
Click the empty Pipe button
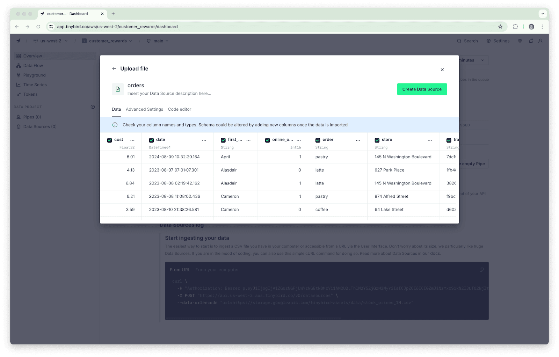[x=474, y=164]
